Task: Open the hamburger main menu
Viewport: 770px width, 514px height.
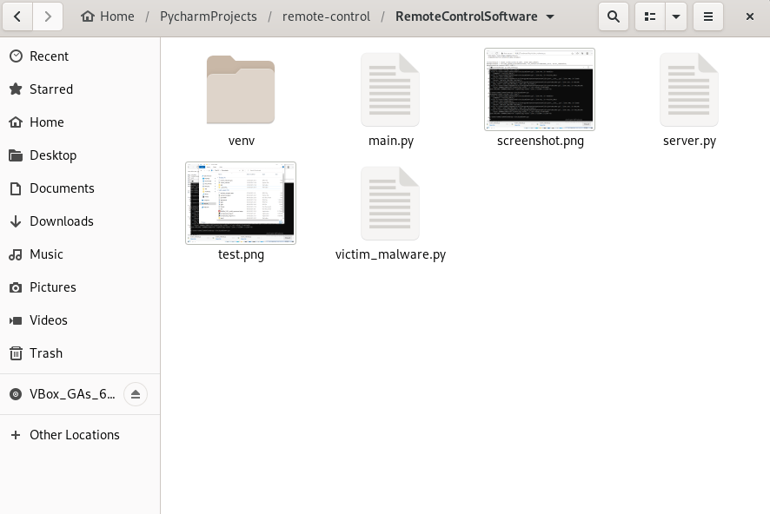Action: pyautogui.click(x=708, y=16)
